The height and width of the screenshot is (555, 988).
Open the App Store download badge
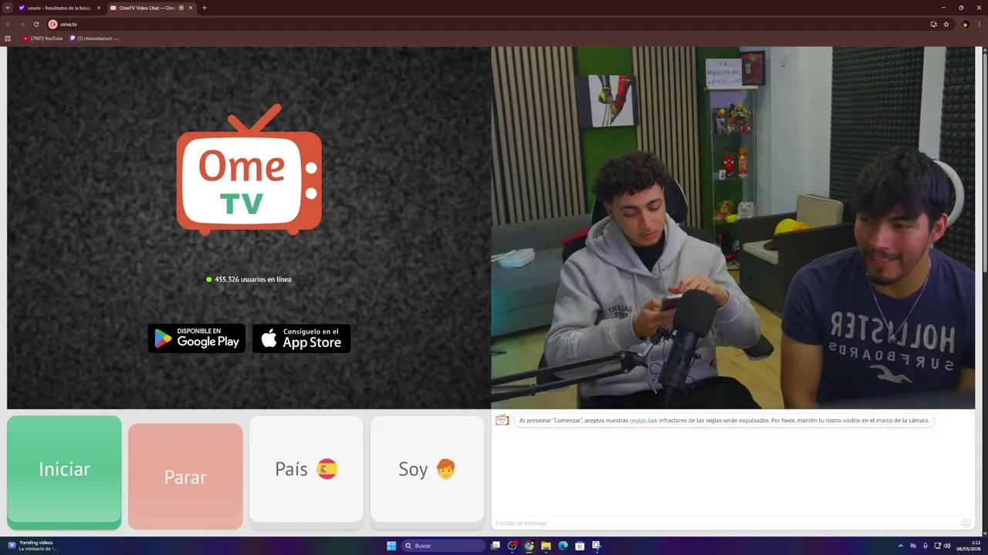[x=302, y=338]
